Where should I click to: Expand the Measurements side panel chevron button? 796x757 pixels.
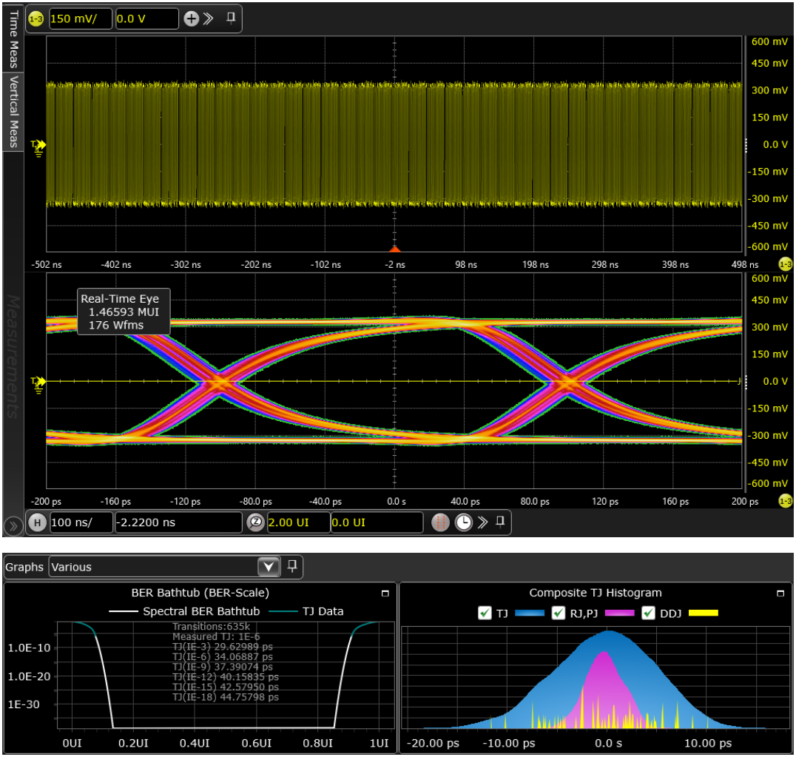[x=13, y=525]
